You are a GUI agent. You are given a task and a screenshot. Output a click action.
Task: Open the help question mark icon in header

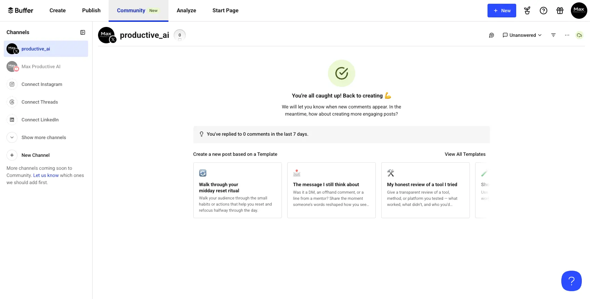click(544, 11)
